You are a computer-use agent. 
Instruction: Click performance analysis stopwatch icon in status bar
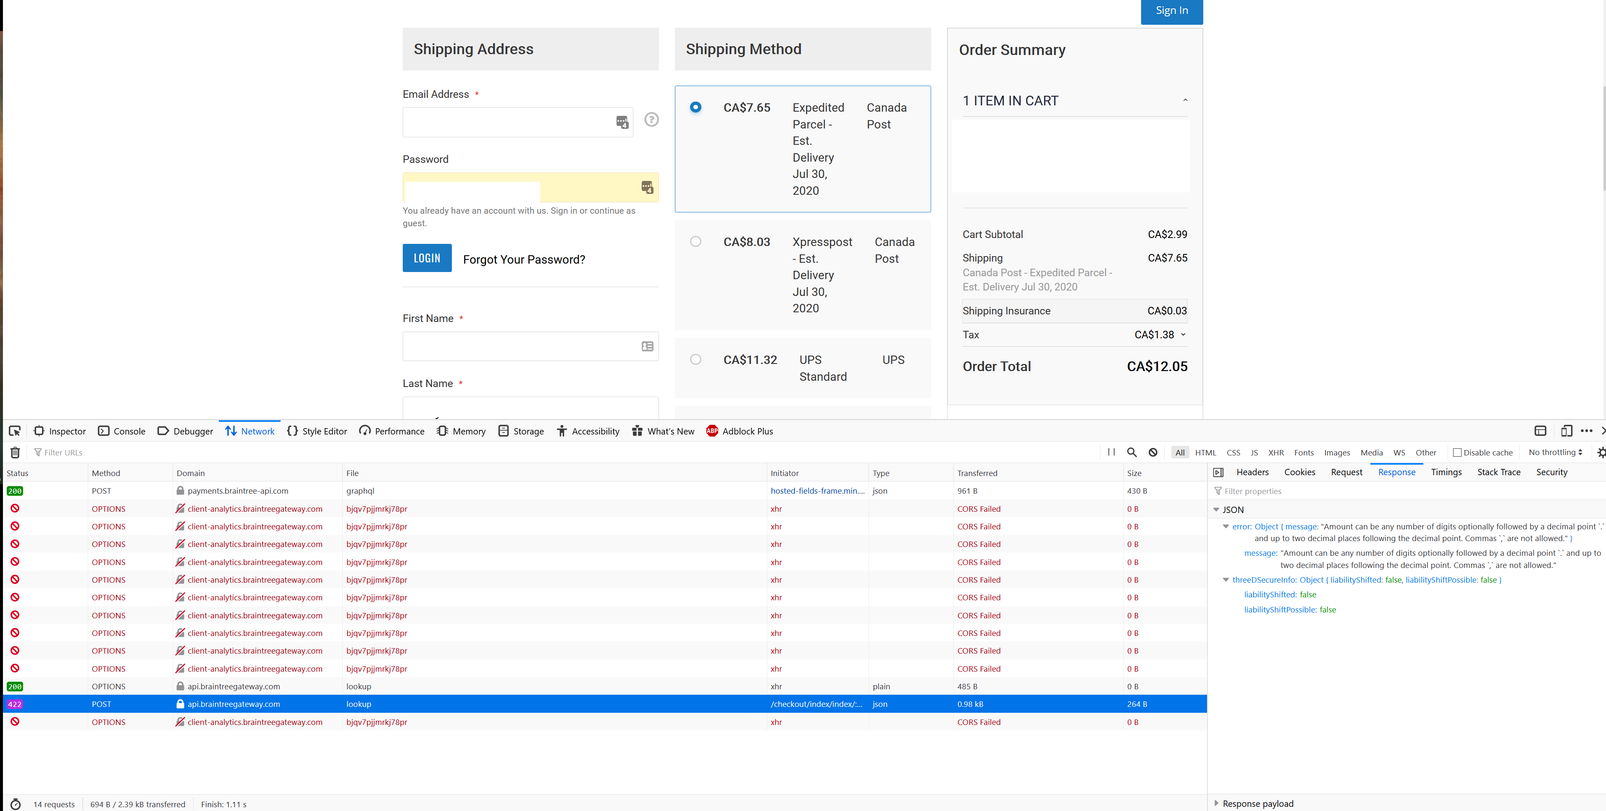[x=16, y=804]
